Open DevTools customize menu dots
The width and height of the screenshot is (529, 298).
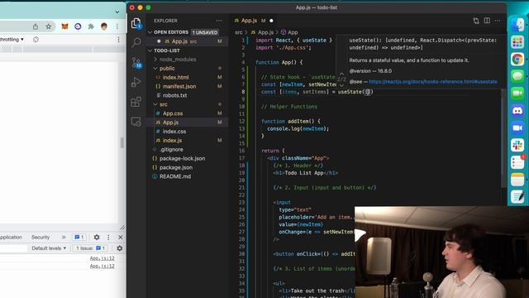[x=108, y=238]
